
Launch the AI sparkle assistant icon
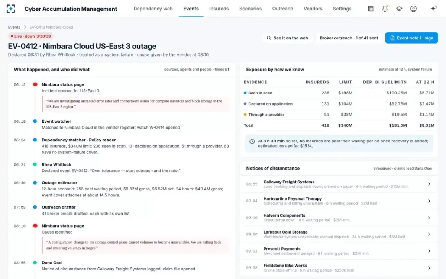pos(433,9)
